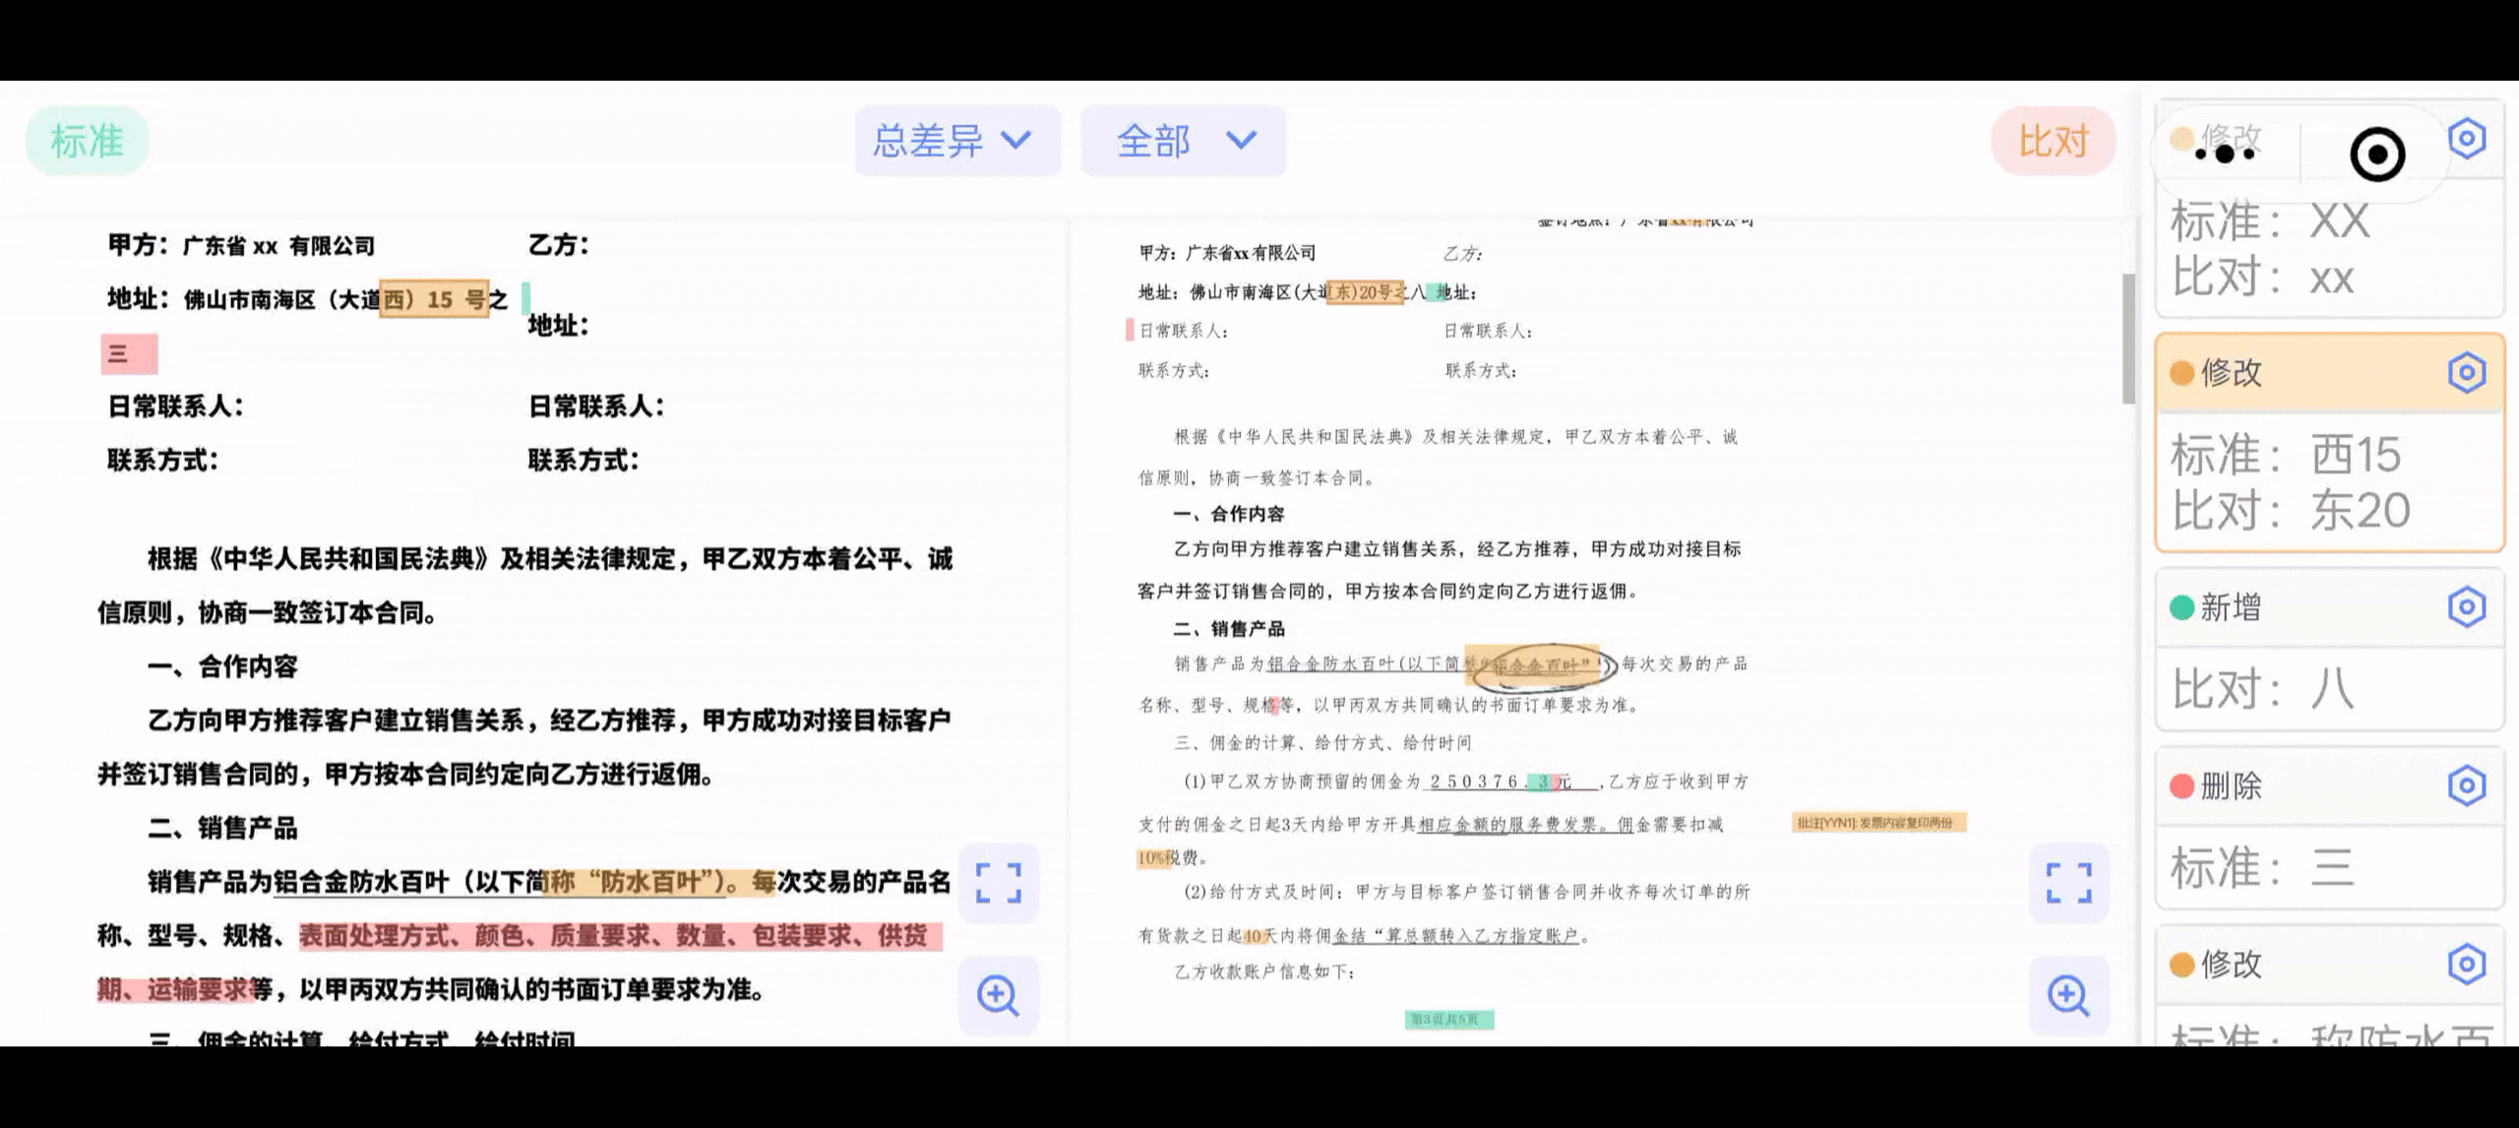Select the 标准 tab label
The height and width of the screenshot is (1128, 2519).
(x=87, y=140)
